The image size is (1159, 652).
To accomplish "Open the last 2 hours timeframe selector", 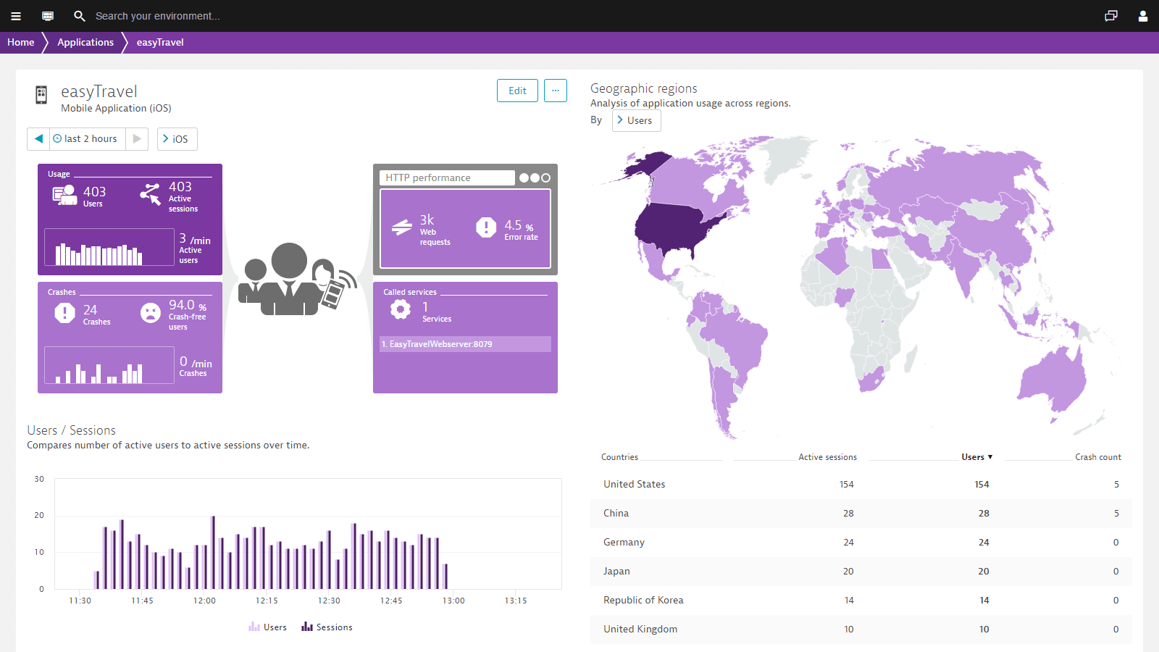I will coord(88,138).
